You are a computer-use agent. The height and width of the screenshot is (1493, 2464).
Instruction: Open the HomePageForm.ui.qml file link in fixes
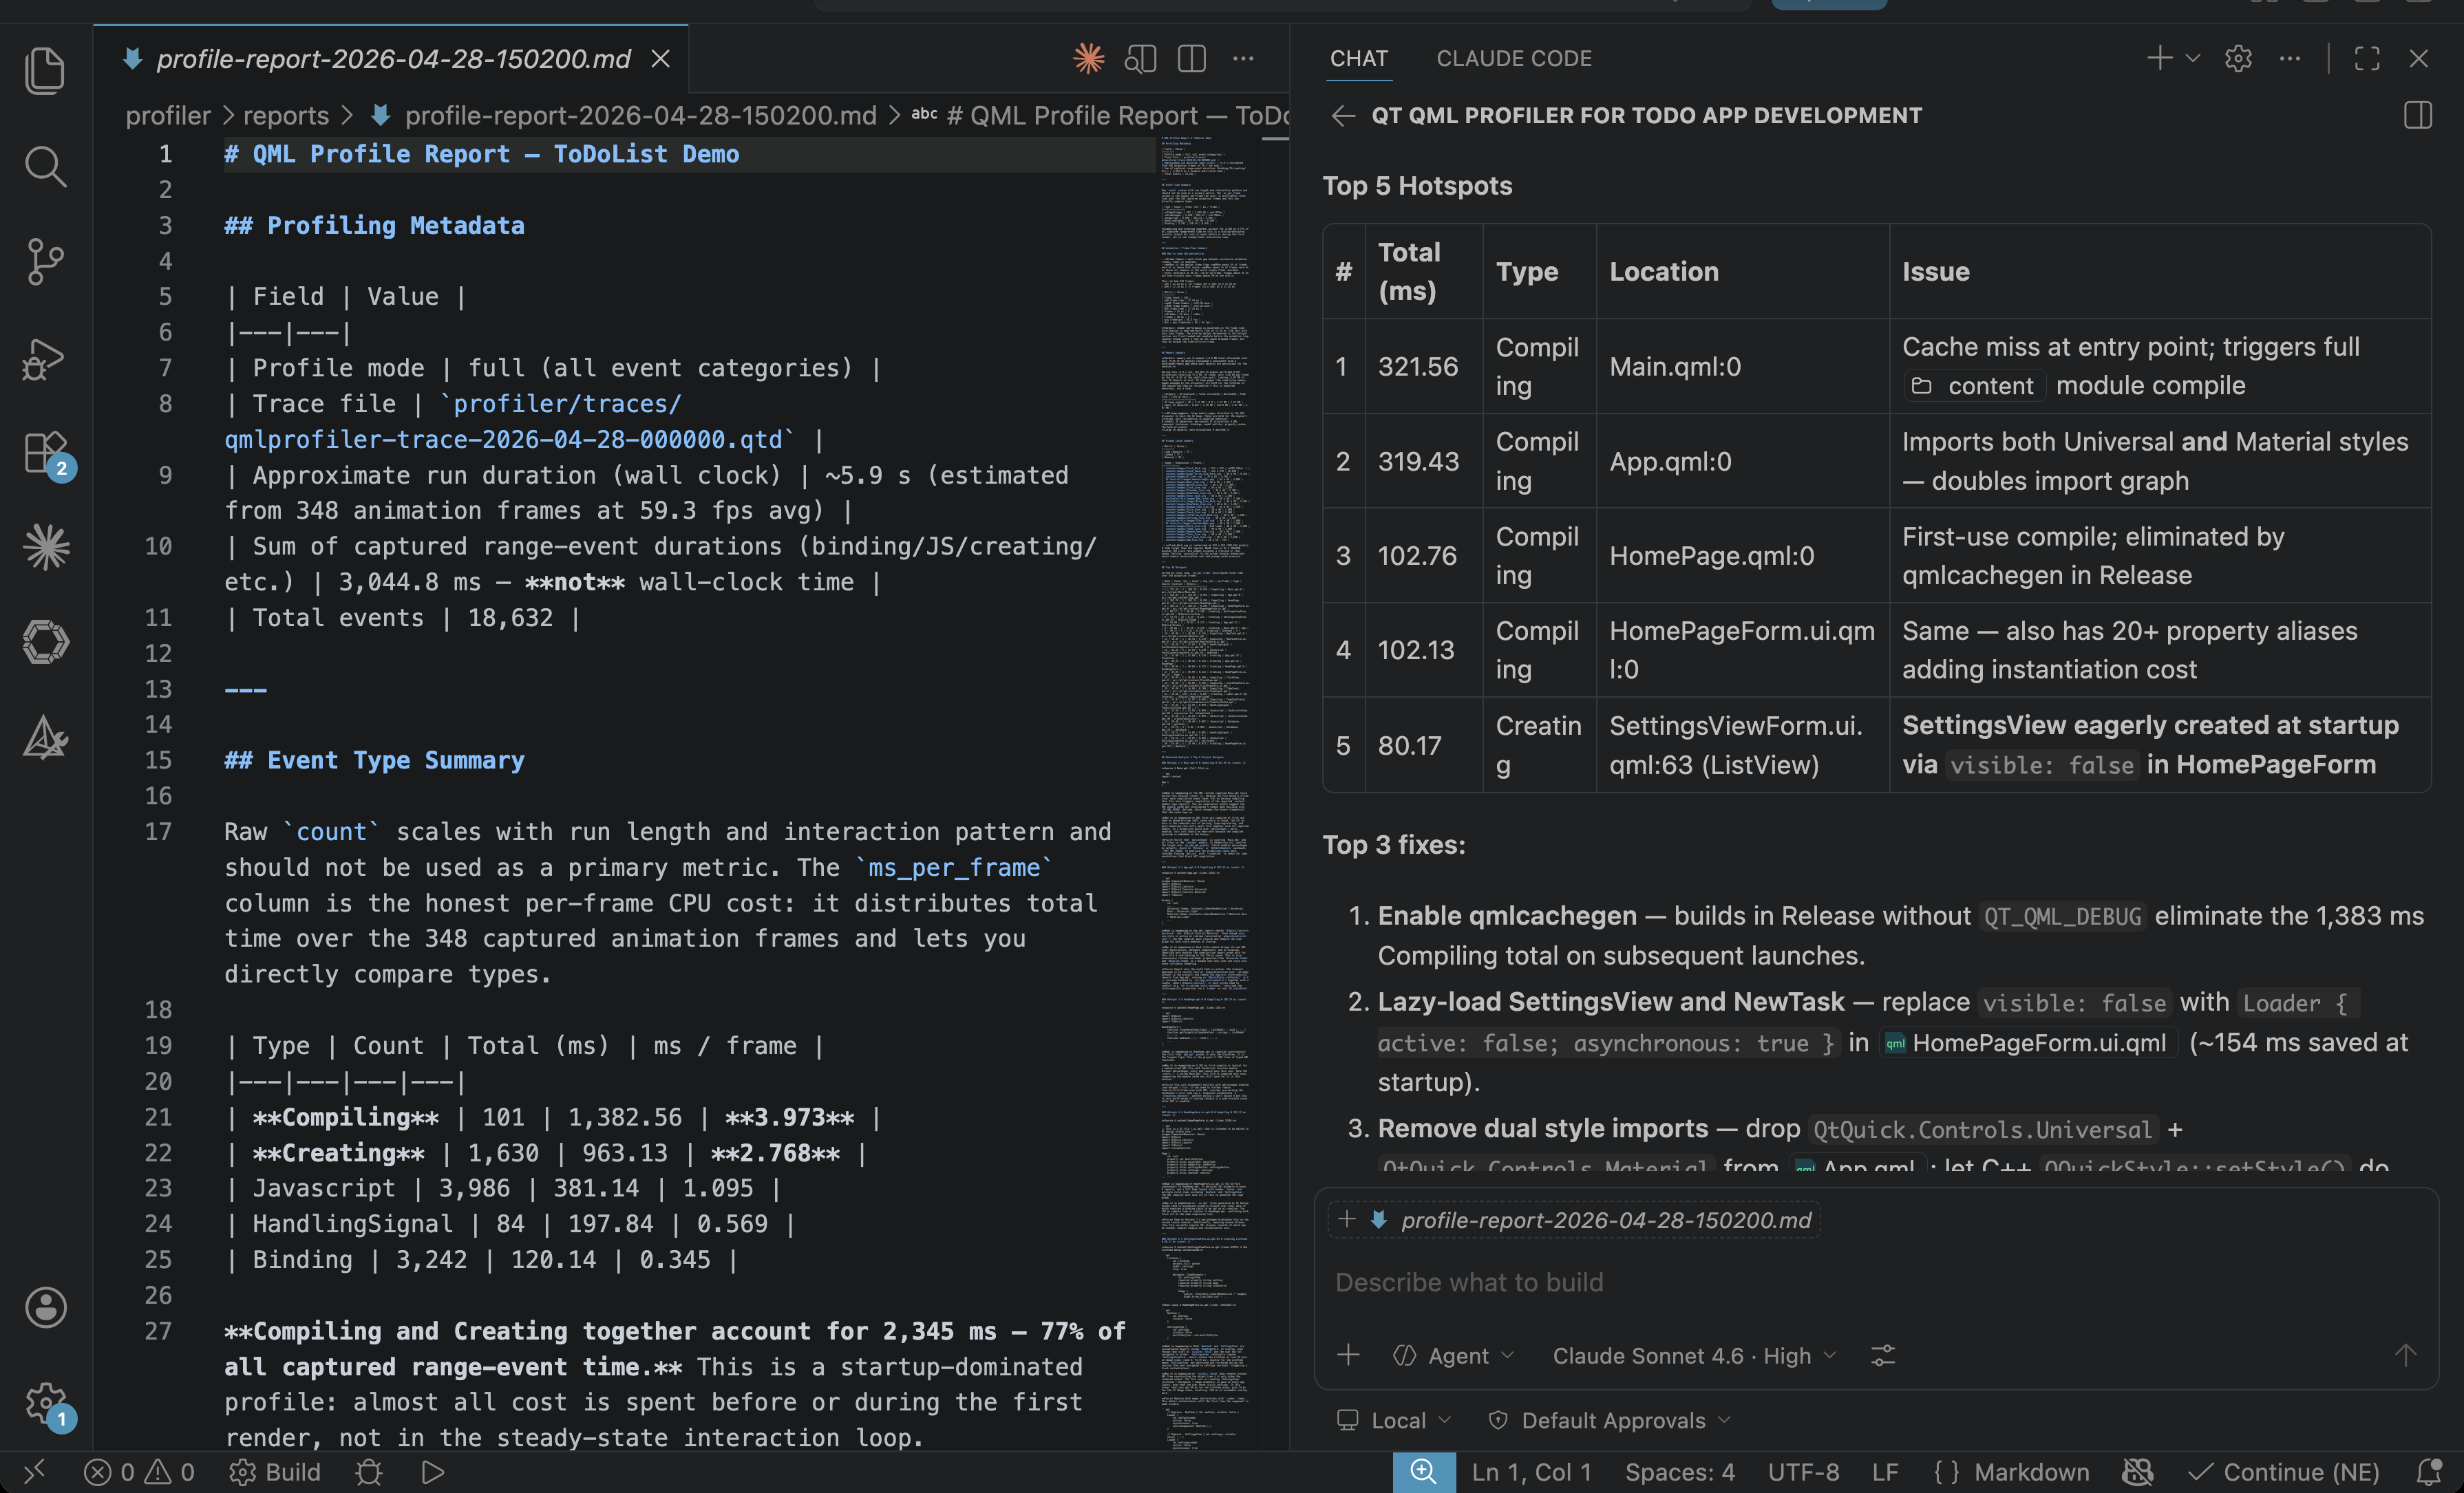(2027, 1043)
